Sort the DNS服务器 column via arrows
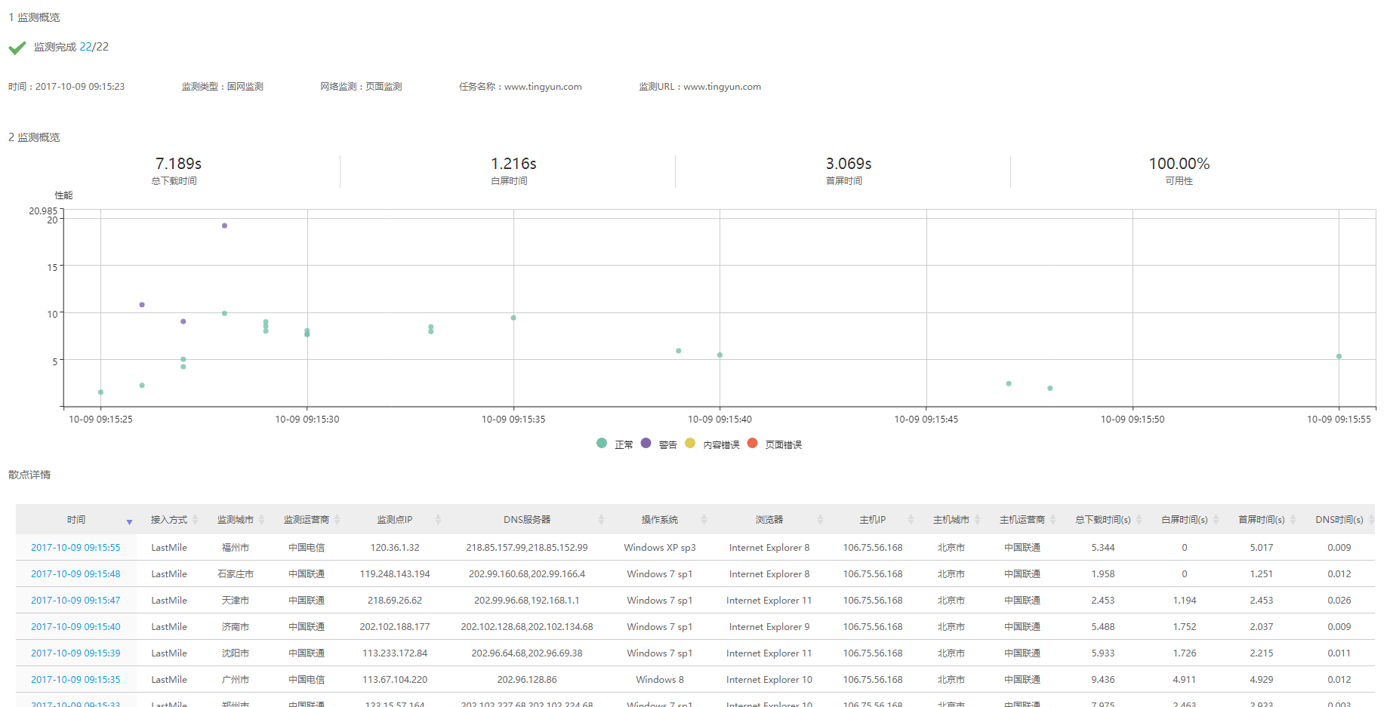Image resolution: width=1390 pixels, height=707 pixels. 601,520
